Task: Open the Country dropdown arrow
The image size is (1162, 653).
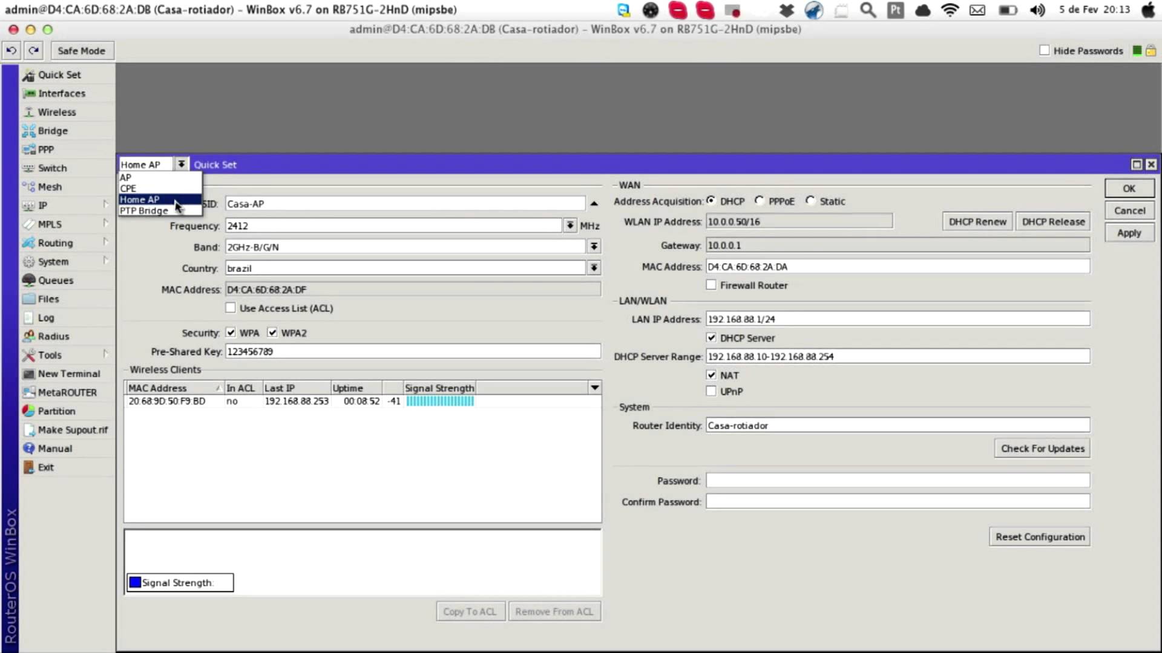Action: pos(594,268)
